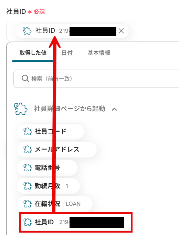Viewport: 179px width, 235px height.
Task: Switch to the 日付 tab
Action: click(x=67, y=53)
